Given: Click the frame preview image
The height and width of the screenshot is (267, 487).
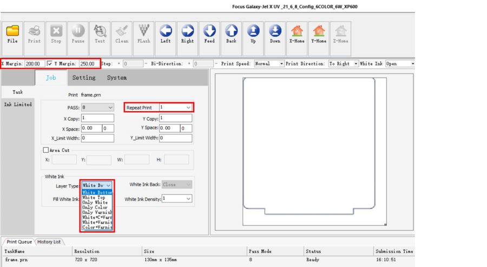Looking at the screenshot, I should 314,152.
